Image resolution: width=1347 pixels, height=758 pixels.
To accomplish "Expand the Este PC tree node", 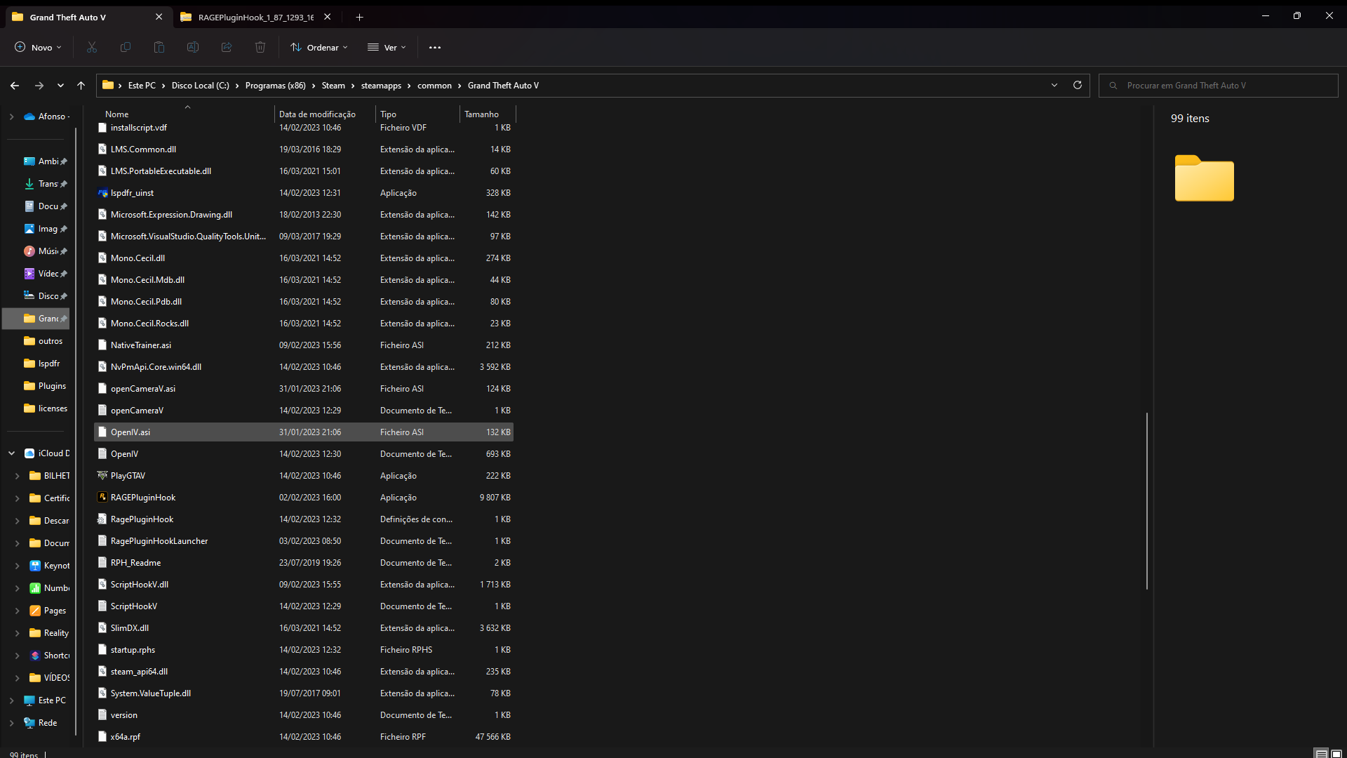I will (x=12, y=700).
